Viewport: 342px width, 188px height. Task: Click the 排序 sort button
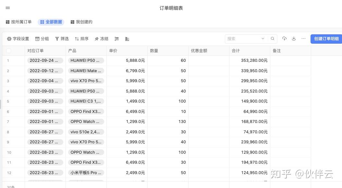(x=81, y=39)
